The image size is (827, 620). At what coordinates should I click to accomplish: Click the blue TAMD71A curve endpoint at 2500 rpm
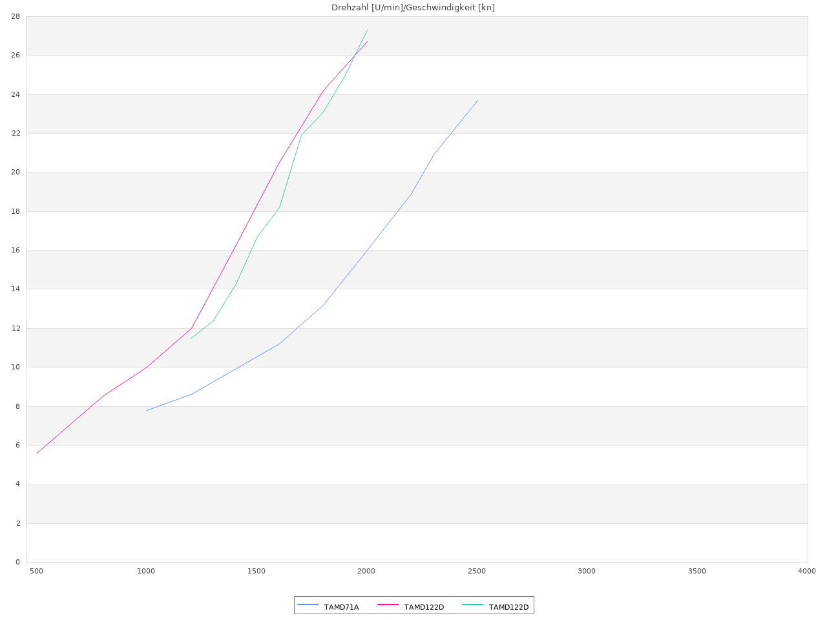pos(477,100)
